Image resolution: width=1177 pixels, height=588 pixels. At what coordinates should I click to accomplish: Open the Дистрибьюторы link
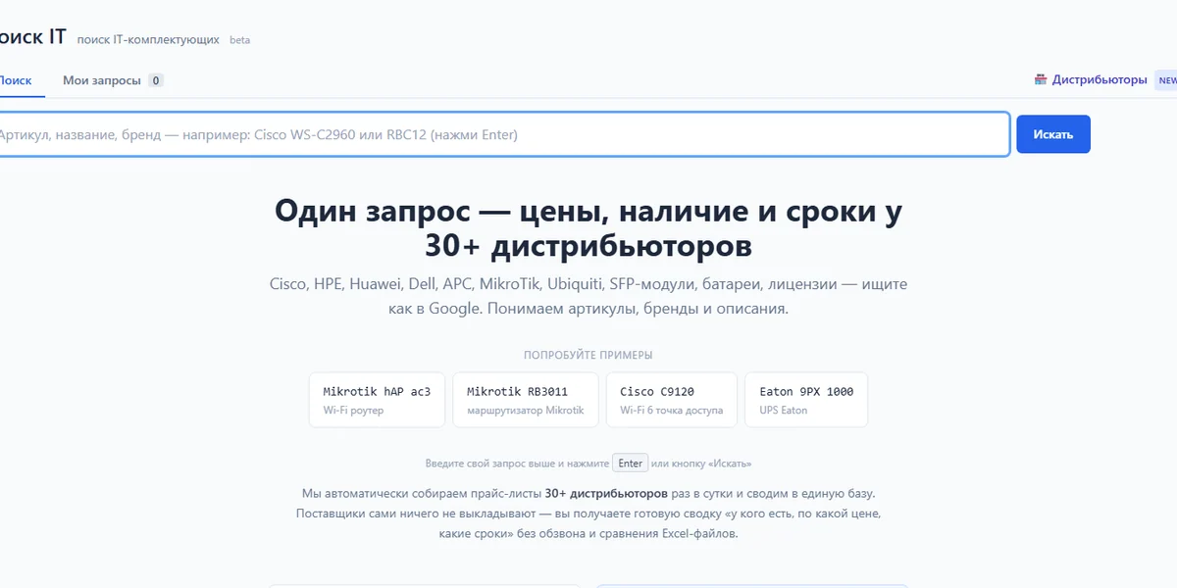1100,79
